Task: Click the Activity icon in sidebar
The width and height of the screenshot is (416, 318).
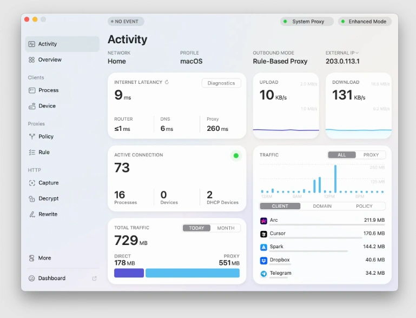Action: [x=32, y=44]
